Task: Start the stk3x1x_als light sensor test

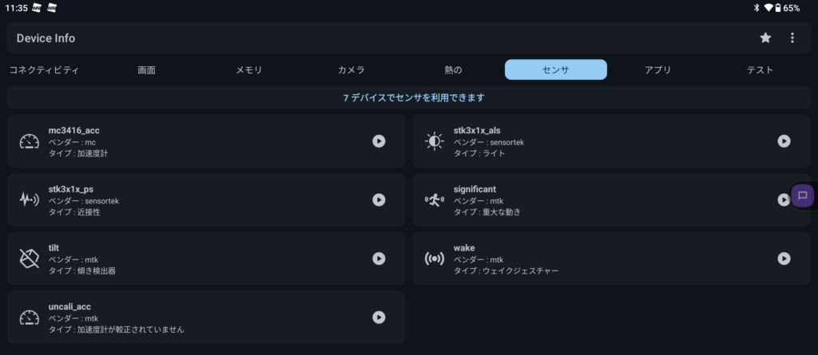Action: [784, 141]
